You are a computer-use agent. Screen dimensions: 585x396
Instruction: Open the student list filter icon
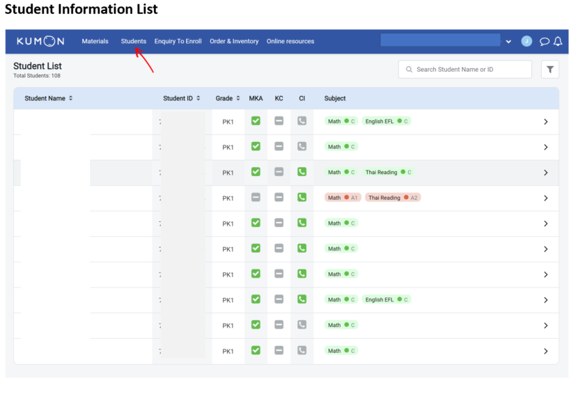click(549, 70)
